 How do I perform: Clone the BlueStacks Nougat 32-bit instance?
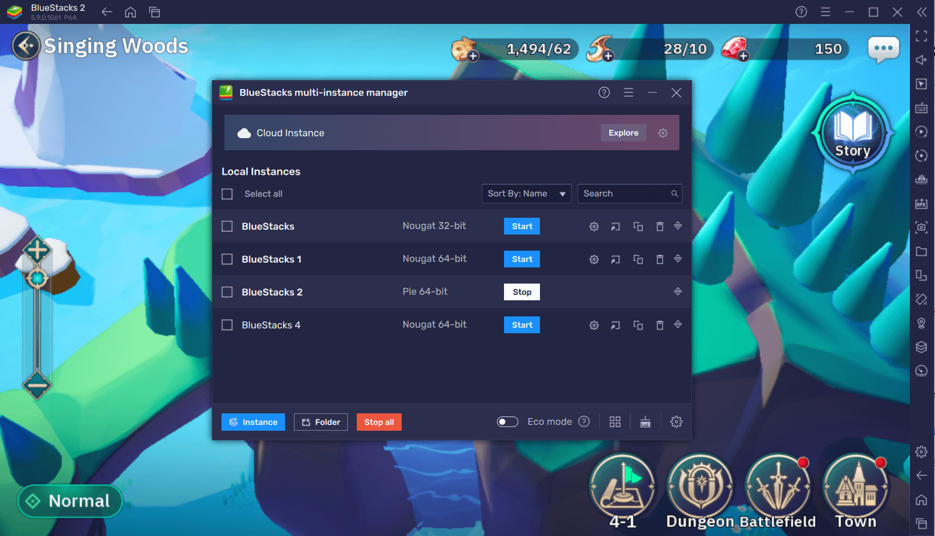(638, 227)
